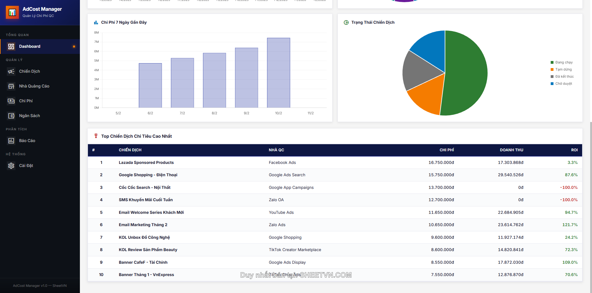
Task: Open the Lazada Sponsored Products campaign
Action: tap(146, 162)
